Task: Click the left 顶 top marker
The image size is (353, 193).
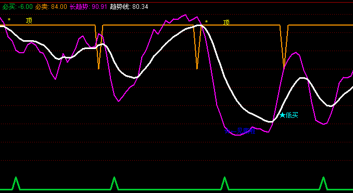Action: [x=29, y=21]
